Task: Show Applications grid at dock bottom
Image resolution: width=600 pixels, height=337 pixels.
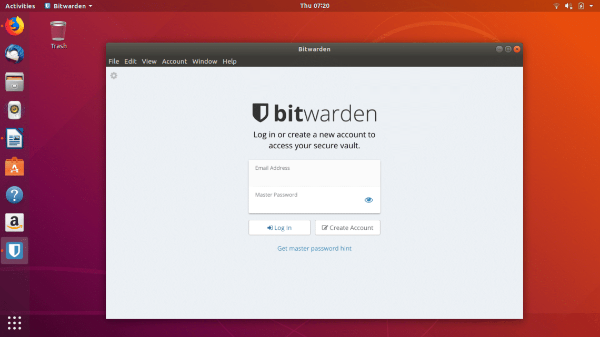Action: (15, 322)
